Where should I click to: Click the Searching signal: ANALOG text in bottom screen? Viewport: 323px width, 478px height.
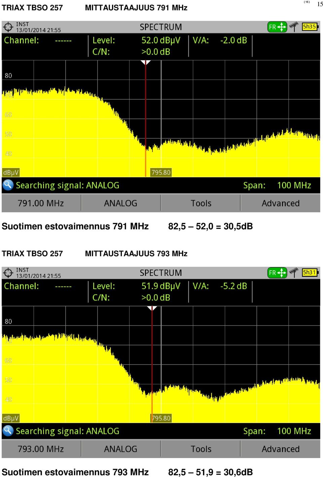coord(68,431)
